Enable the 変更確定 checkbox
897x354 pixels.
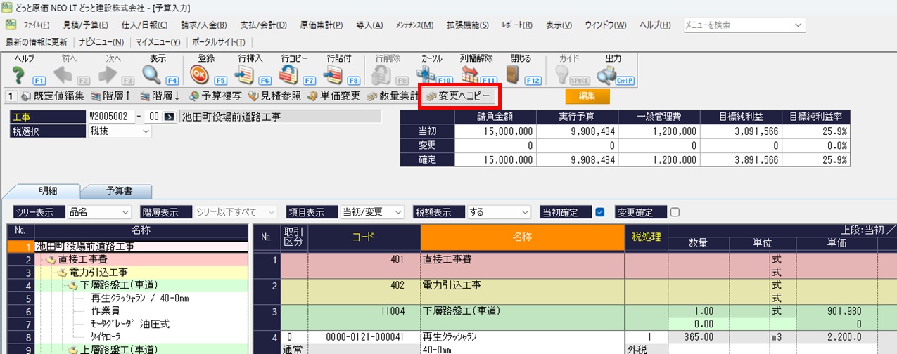click(x=675, y=212)
